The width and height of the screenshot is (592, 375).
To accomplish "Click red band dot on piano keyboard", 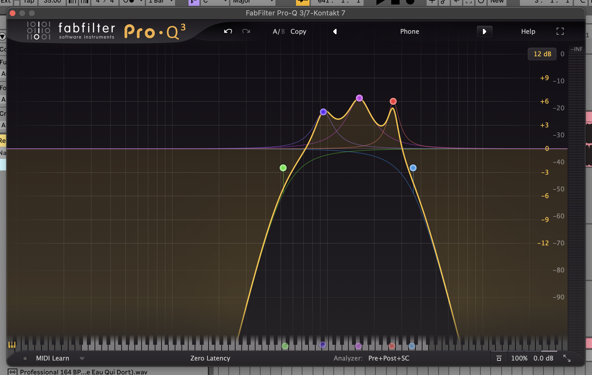I will click(392, 346).
